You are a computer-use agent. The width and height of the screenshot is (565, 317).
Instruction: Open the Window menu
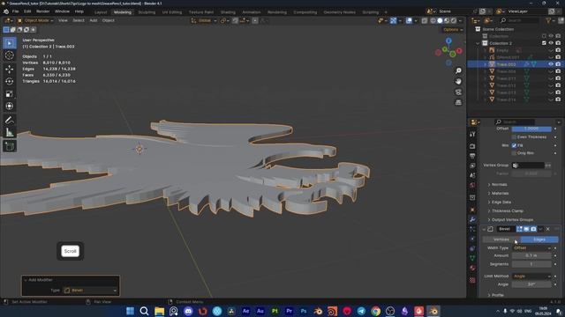click(62, 11)
